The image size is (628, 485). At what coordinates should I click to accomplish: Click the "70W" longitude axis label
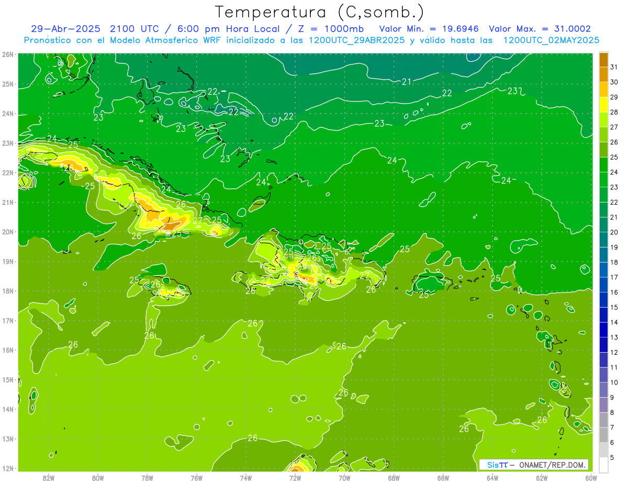(344, 478)
